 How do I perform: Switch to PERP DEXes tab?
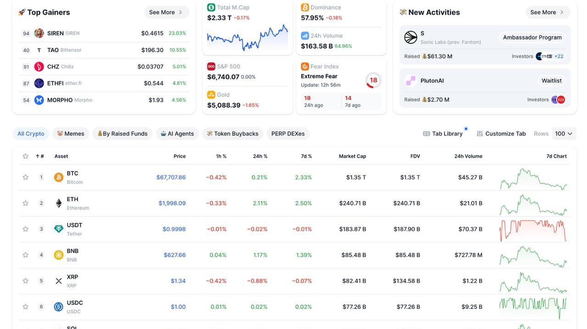(x=288, y=134)
